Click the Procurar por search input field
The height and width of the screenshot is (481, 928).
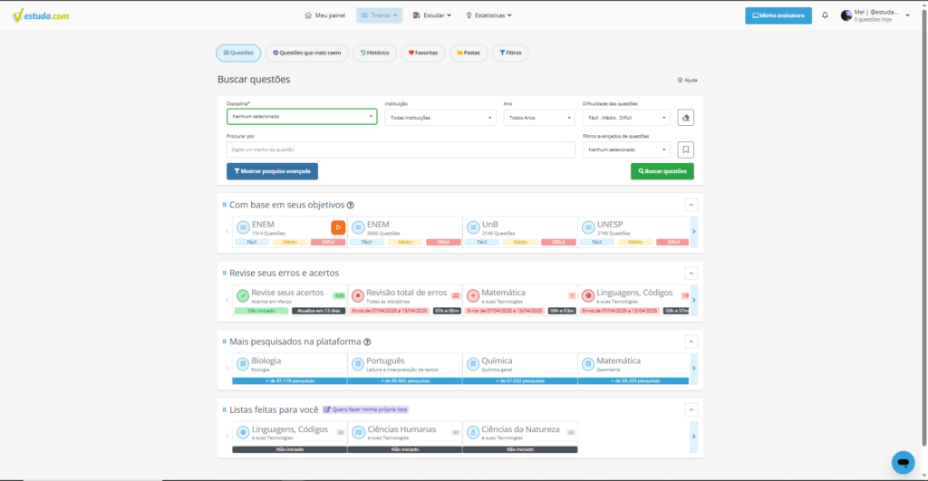pos(401,149)
